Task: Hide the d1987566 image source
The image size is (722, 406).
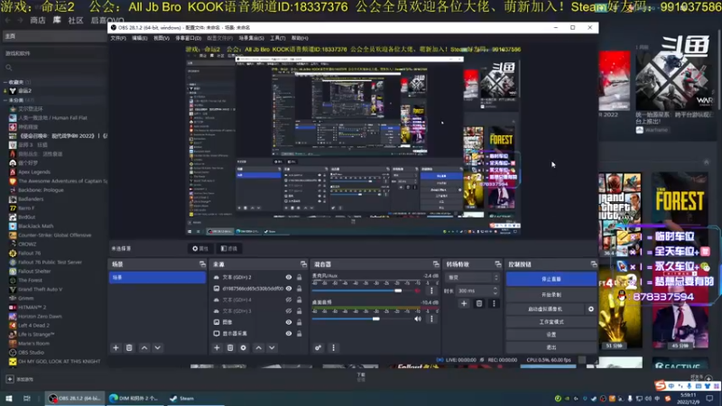Action: click(289, 289)
